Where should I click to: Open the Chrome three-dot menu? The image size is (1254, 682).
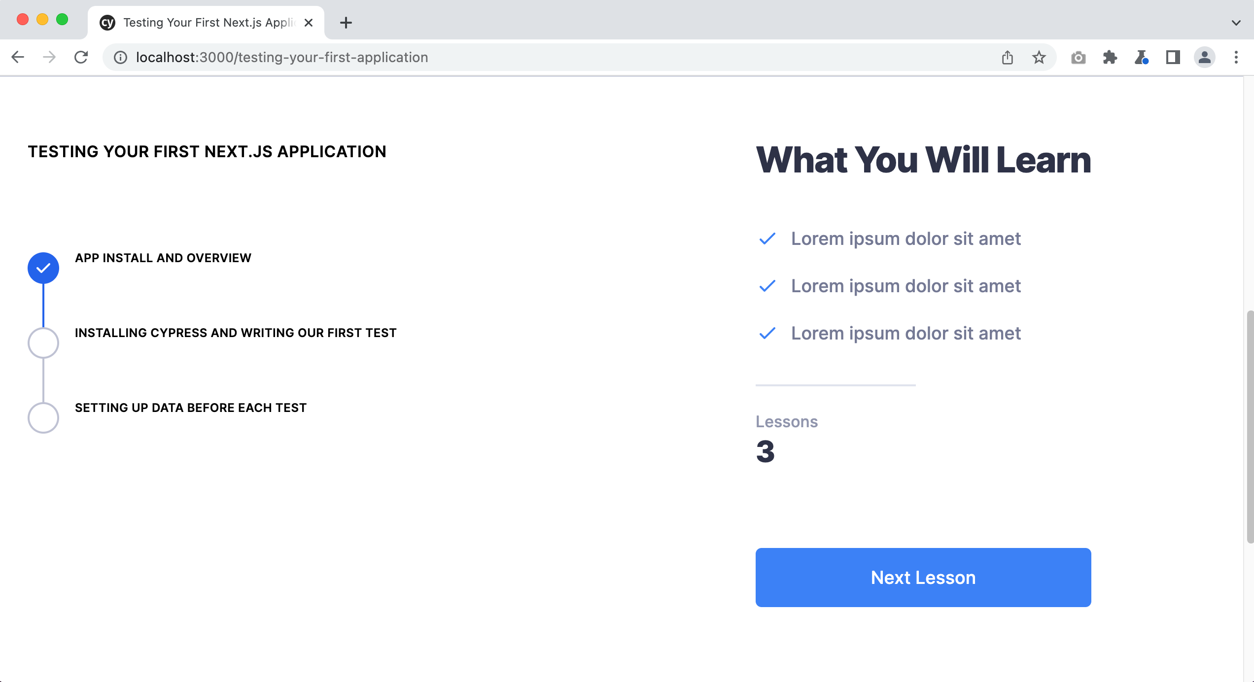coord(1236,58)
